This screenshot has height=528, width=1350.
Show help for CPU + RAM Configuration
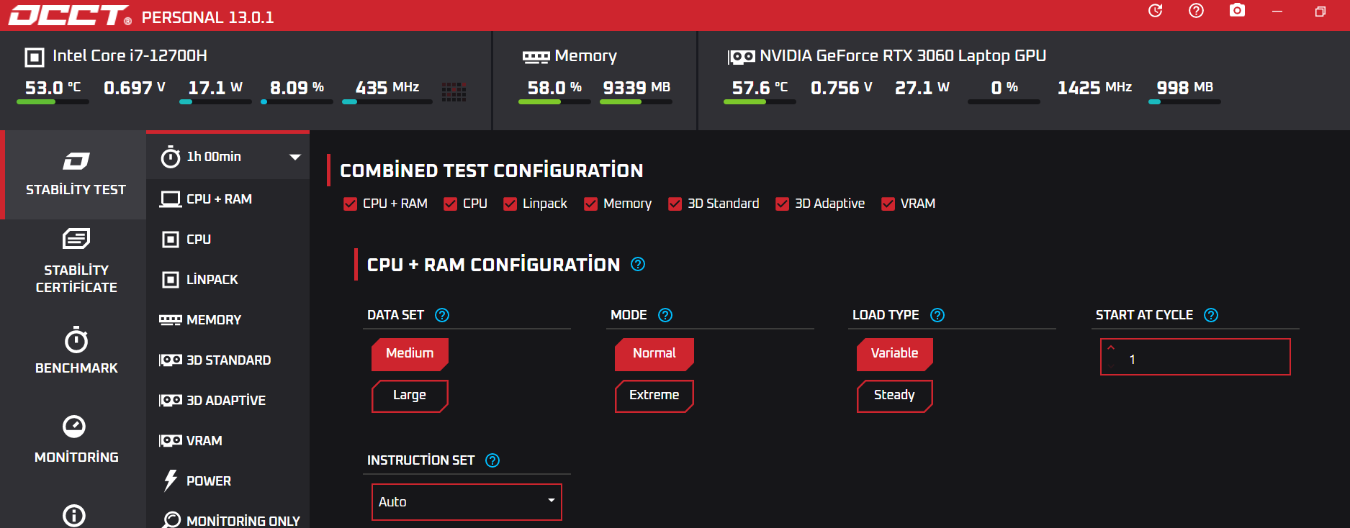click(638, 264)
